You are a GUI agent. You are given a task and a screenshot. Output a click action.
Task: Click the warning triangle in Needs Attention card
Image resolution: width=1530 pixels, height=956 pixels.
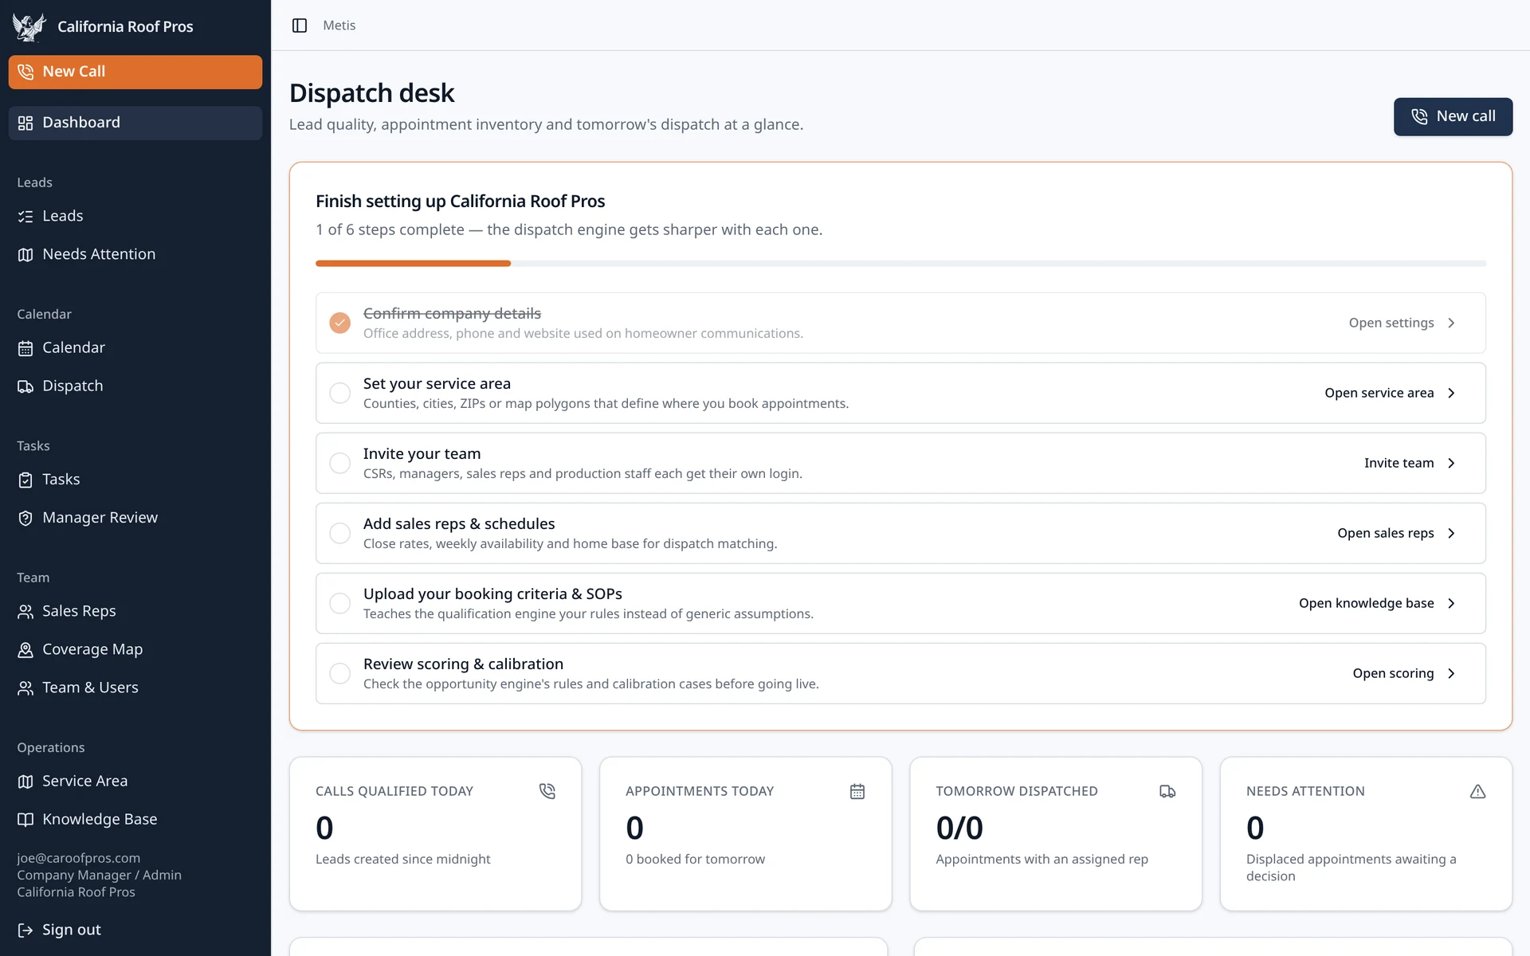pos(1477,791)
